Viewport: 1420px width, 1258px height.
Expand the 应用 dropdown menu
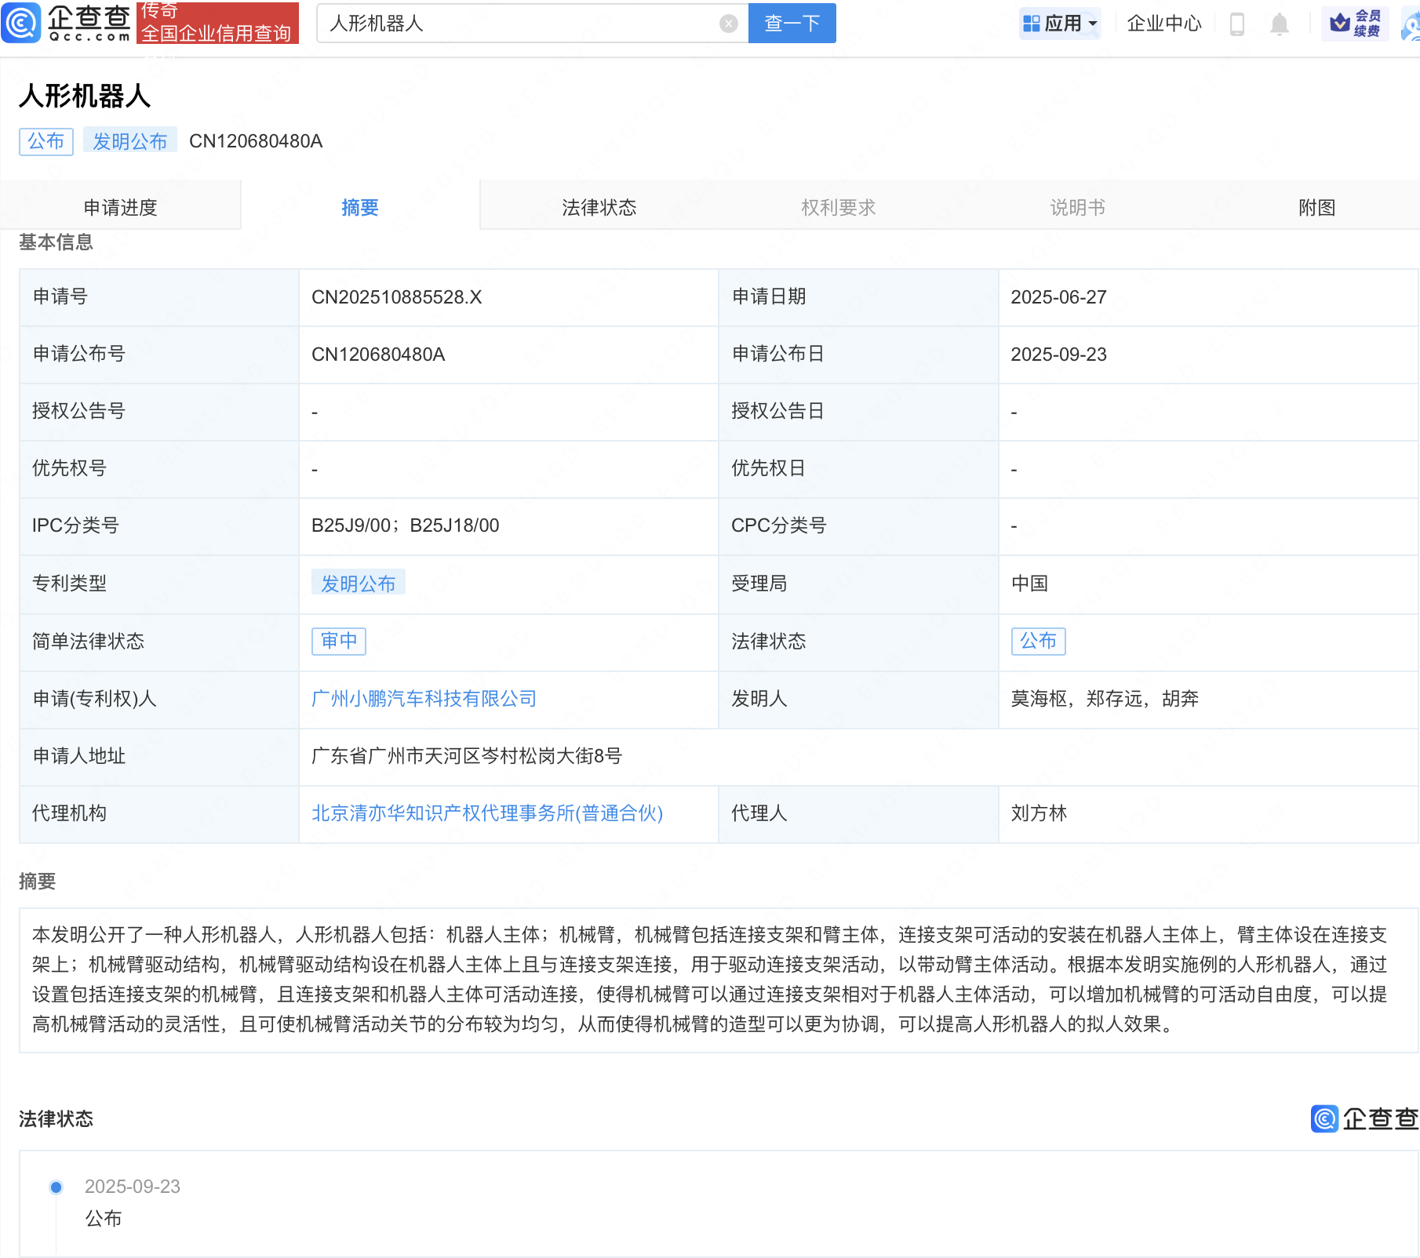(x=1061, y=24)
